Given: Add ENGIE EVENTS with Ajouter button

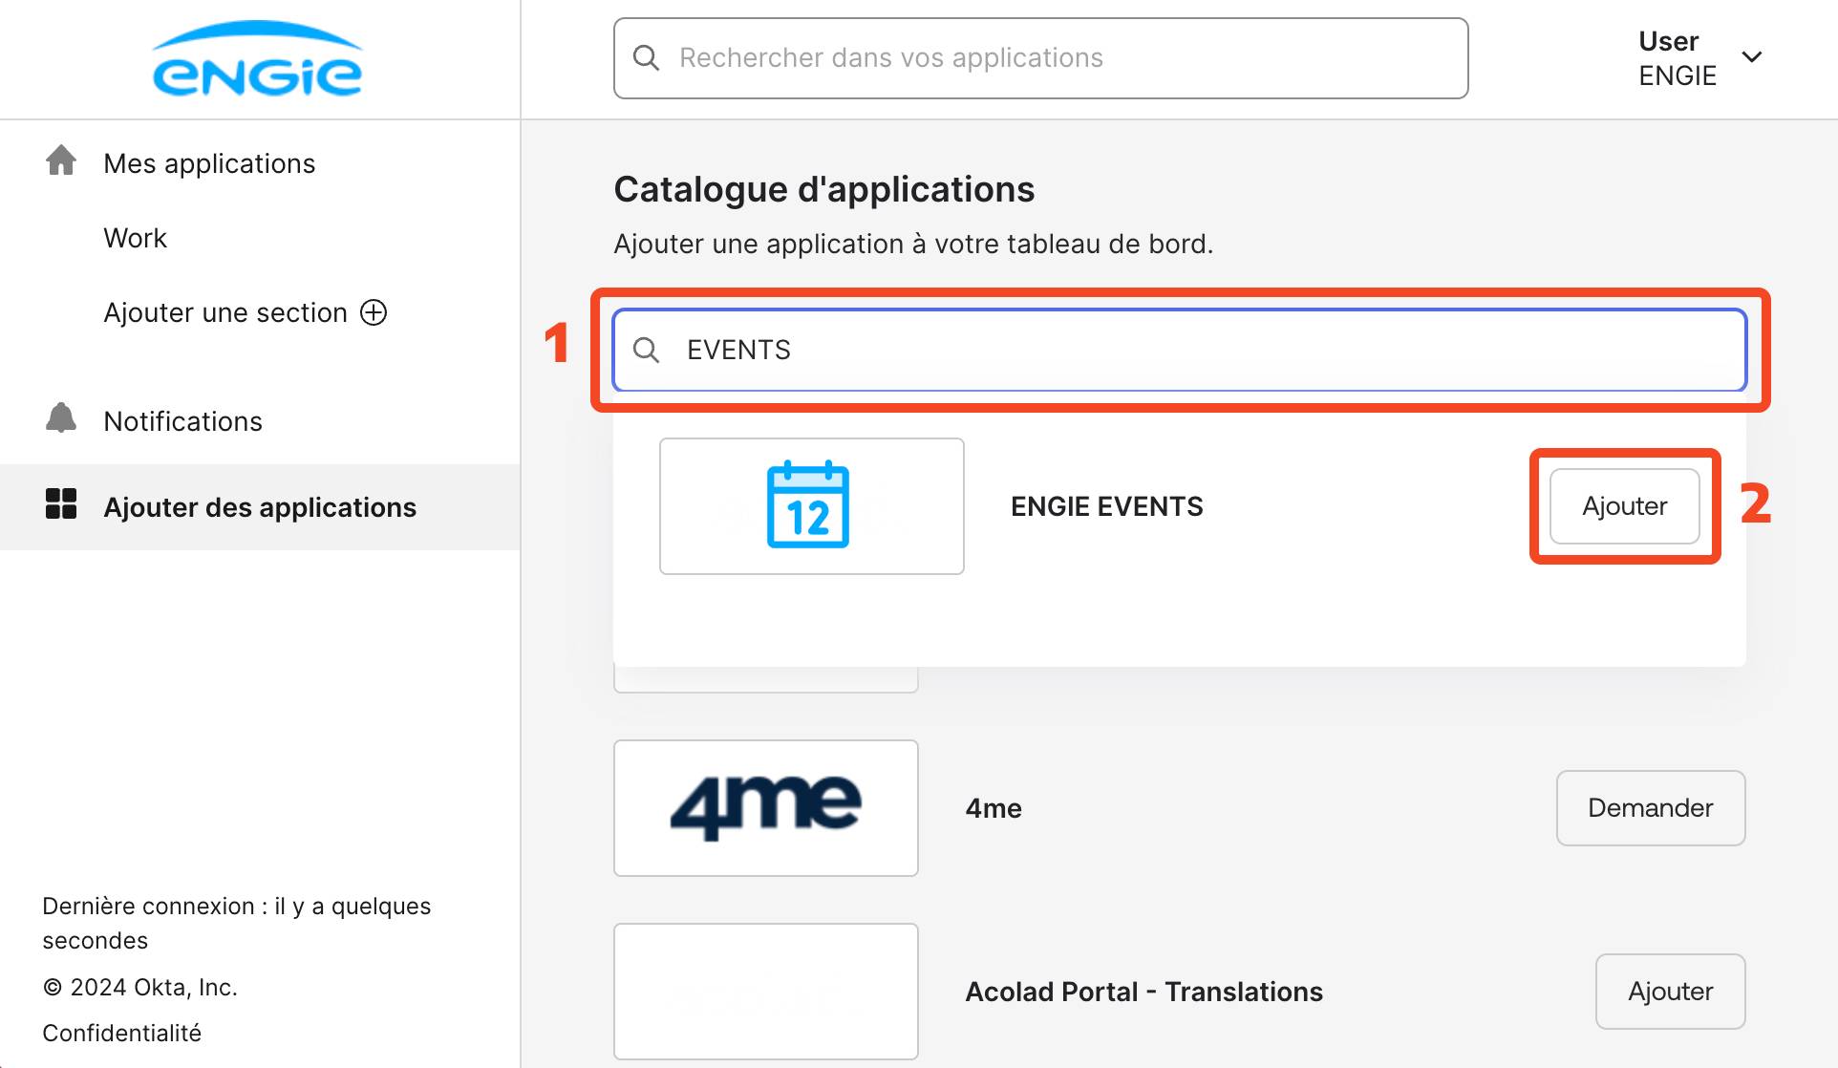Looking at the screenshot, I should 1625,506.
